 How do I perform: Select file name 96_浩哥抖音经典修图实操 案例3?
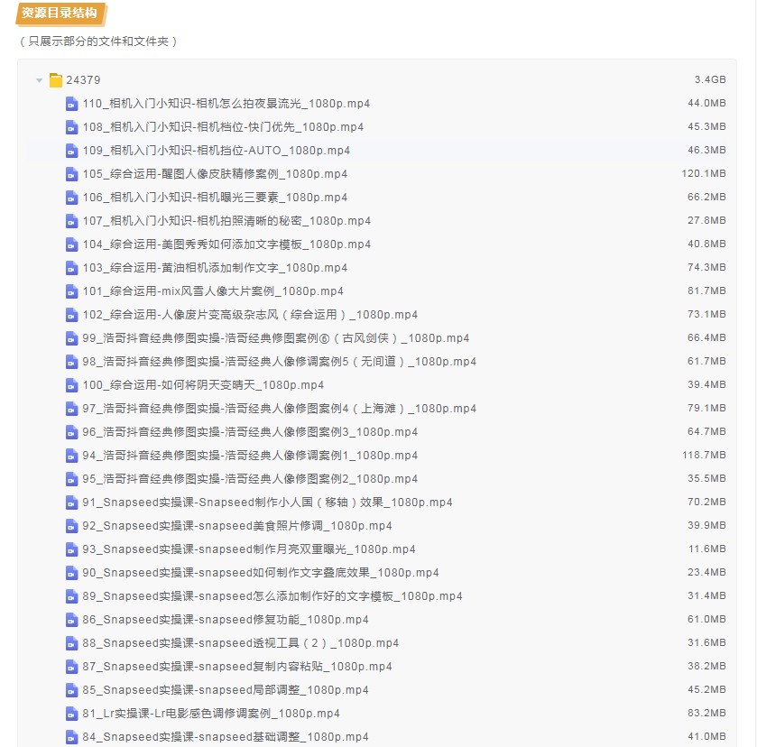click(250, 432)
